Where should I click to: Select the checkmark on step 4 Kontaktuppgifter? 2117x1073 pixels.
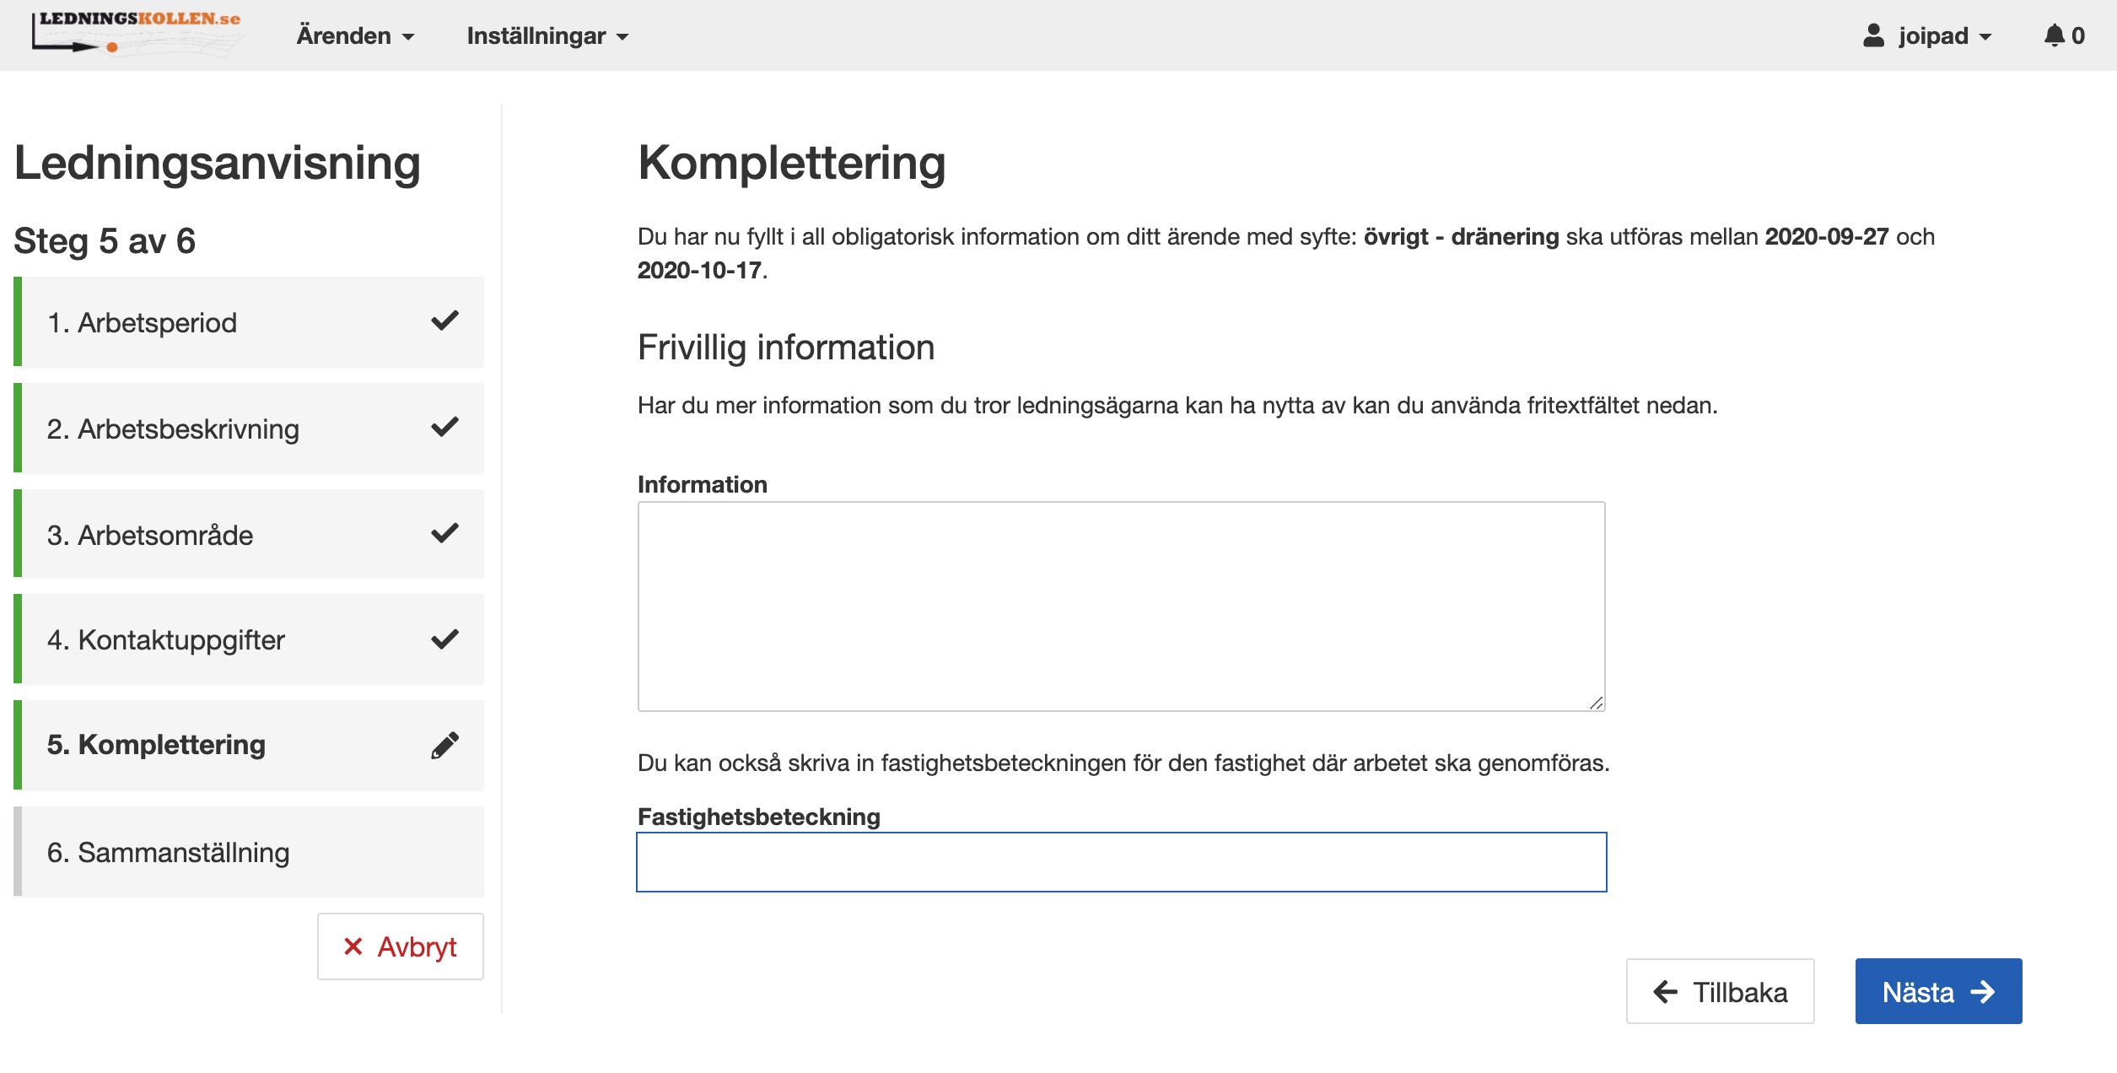click(x=445, y=639)
